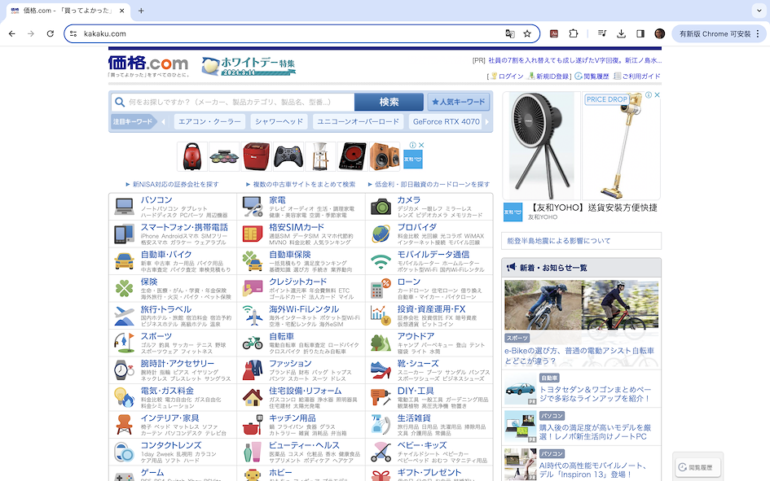Open the DIY・工具 drill icon
Image resolution: width=770 pixels, height=481 pixels.
381,398
